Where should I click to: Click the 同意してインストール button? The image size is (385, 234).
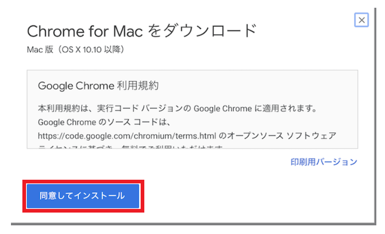point(82,196)
